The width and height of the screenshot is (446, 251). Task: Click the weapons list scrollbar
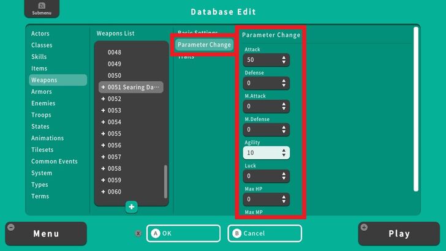[165, 181]
